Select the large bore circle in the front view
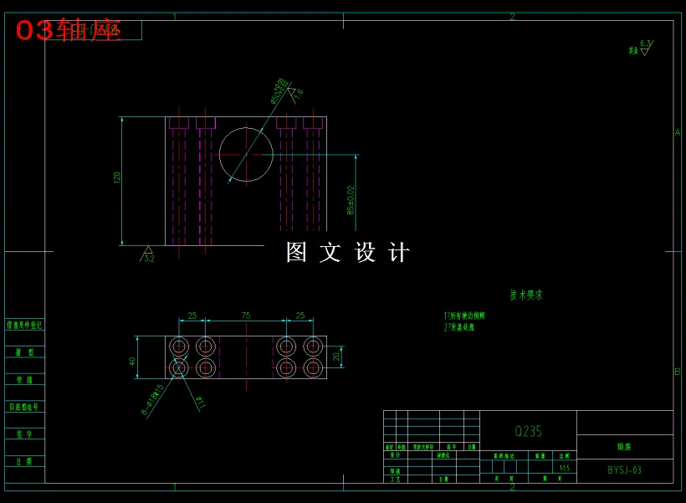Screen dimensions: 686x503 246,154
